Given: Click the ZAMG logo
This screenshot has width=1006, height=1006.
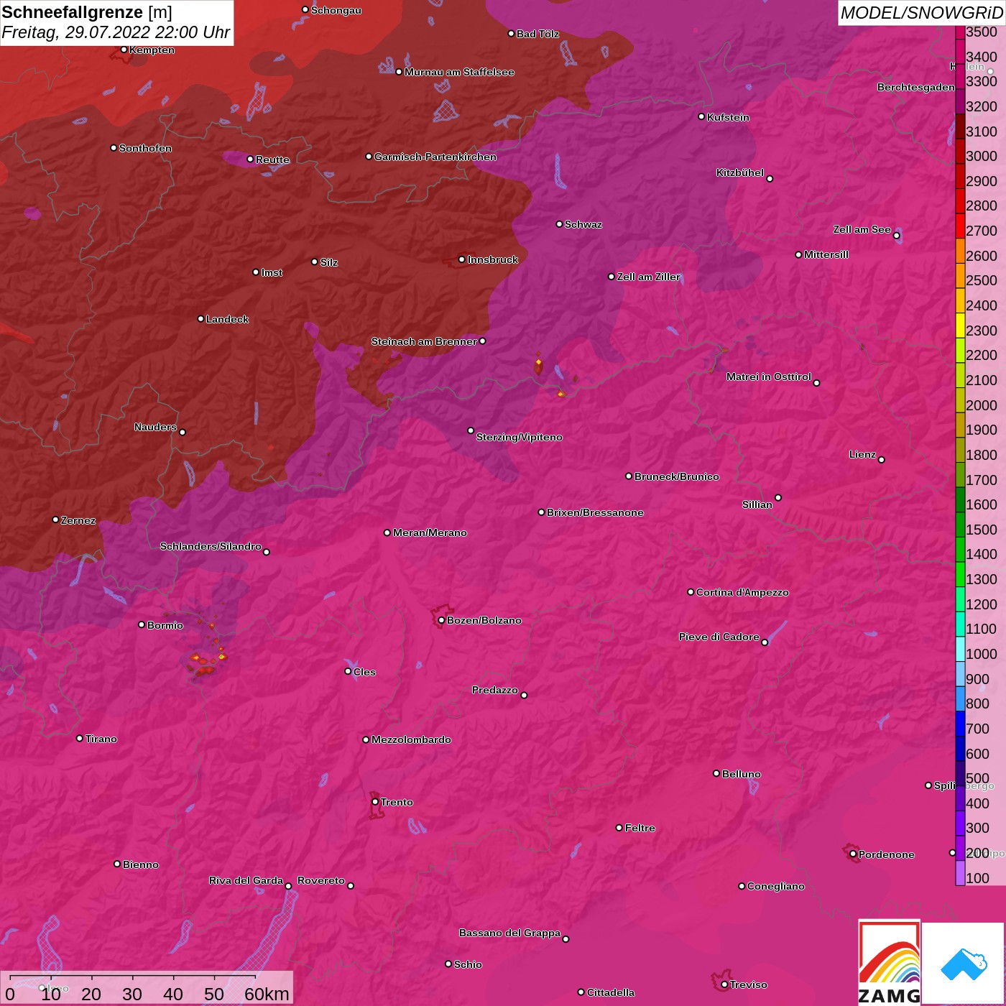Looking at the screenshot, I should click(x=890, y=963).
